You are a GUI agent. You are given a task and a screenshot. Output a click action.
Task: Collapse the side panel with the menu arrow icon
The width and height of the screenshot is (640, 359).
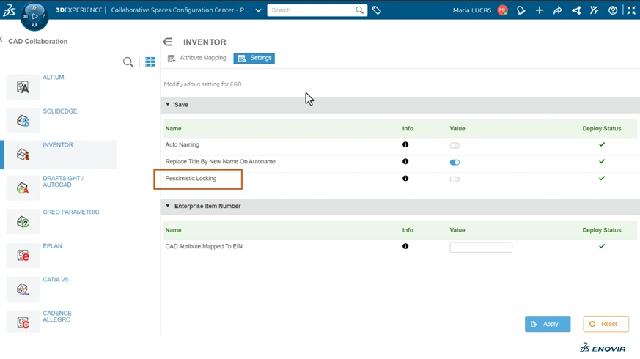pyautogui.click(x=168, y=42)
